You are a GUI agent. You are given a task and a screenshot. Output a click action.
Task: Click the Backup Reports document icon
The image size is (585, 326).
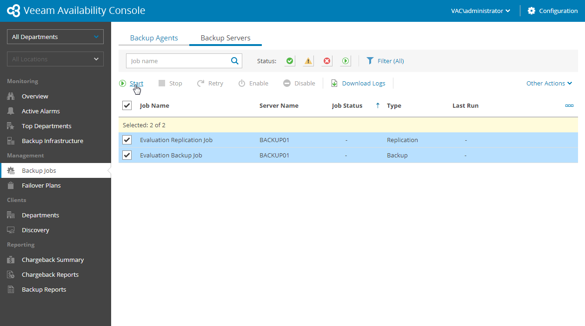point(11,289)
